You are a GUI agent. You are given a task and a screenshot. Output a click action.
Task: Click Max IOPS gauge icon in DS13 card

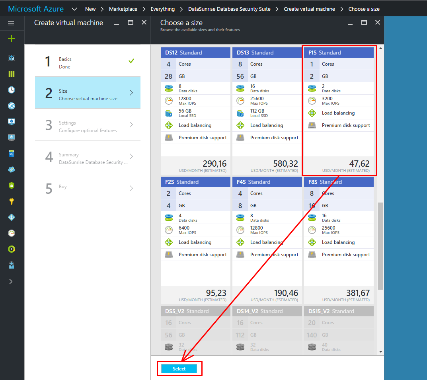point(240,101)
